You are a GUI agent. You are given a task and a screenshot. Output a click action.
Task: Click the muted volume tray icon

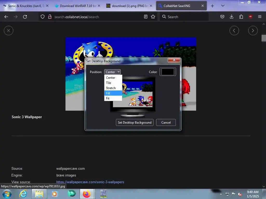tap(240, 194)
